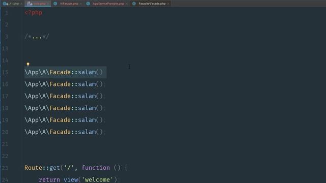
Task: Click salam on line 17
Action: (x=87, y=96)
